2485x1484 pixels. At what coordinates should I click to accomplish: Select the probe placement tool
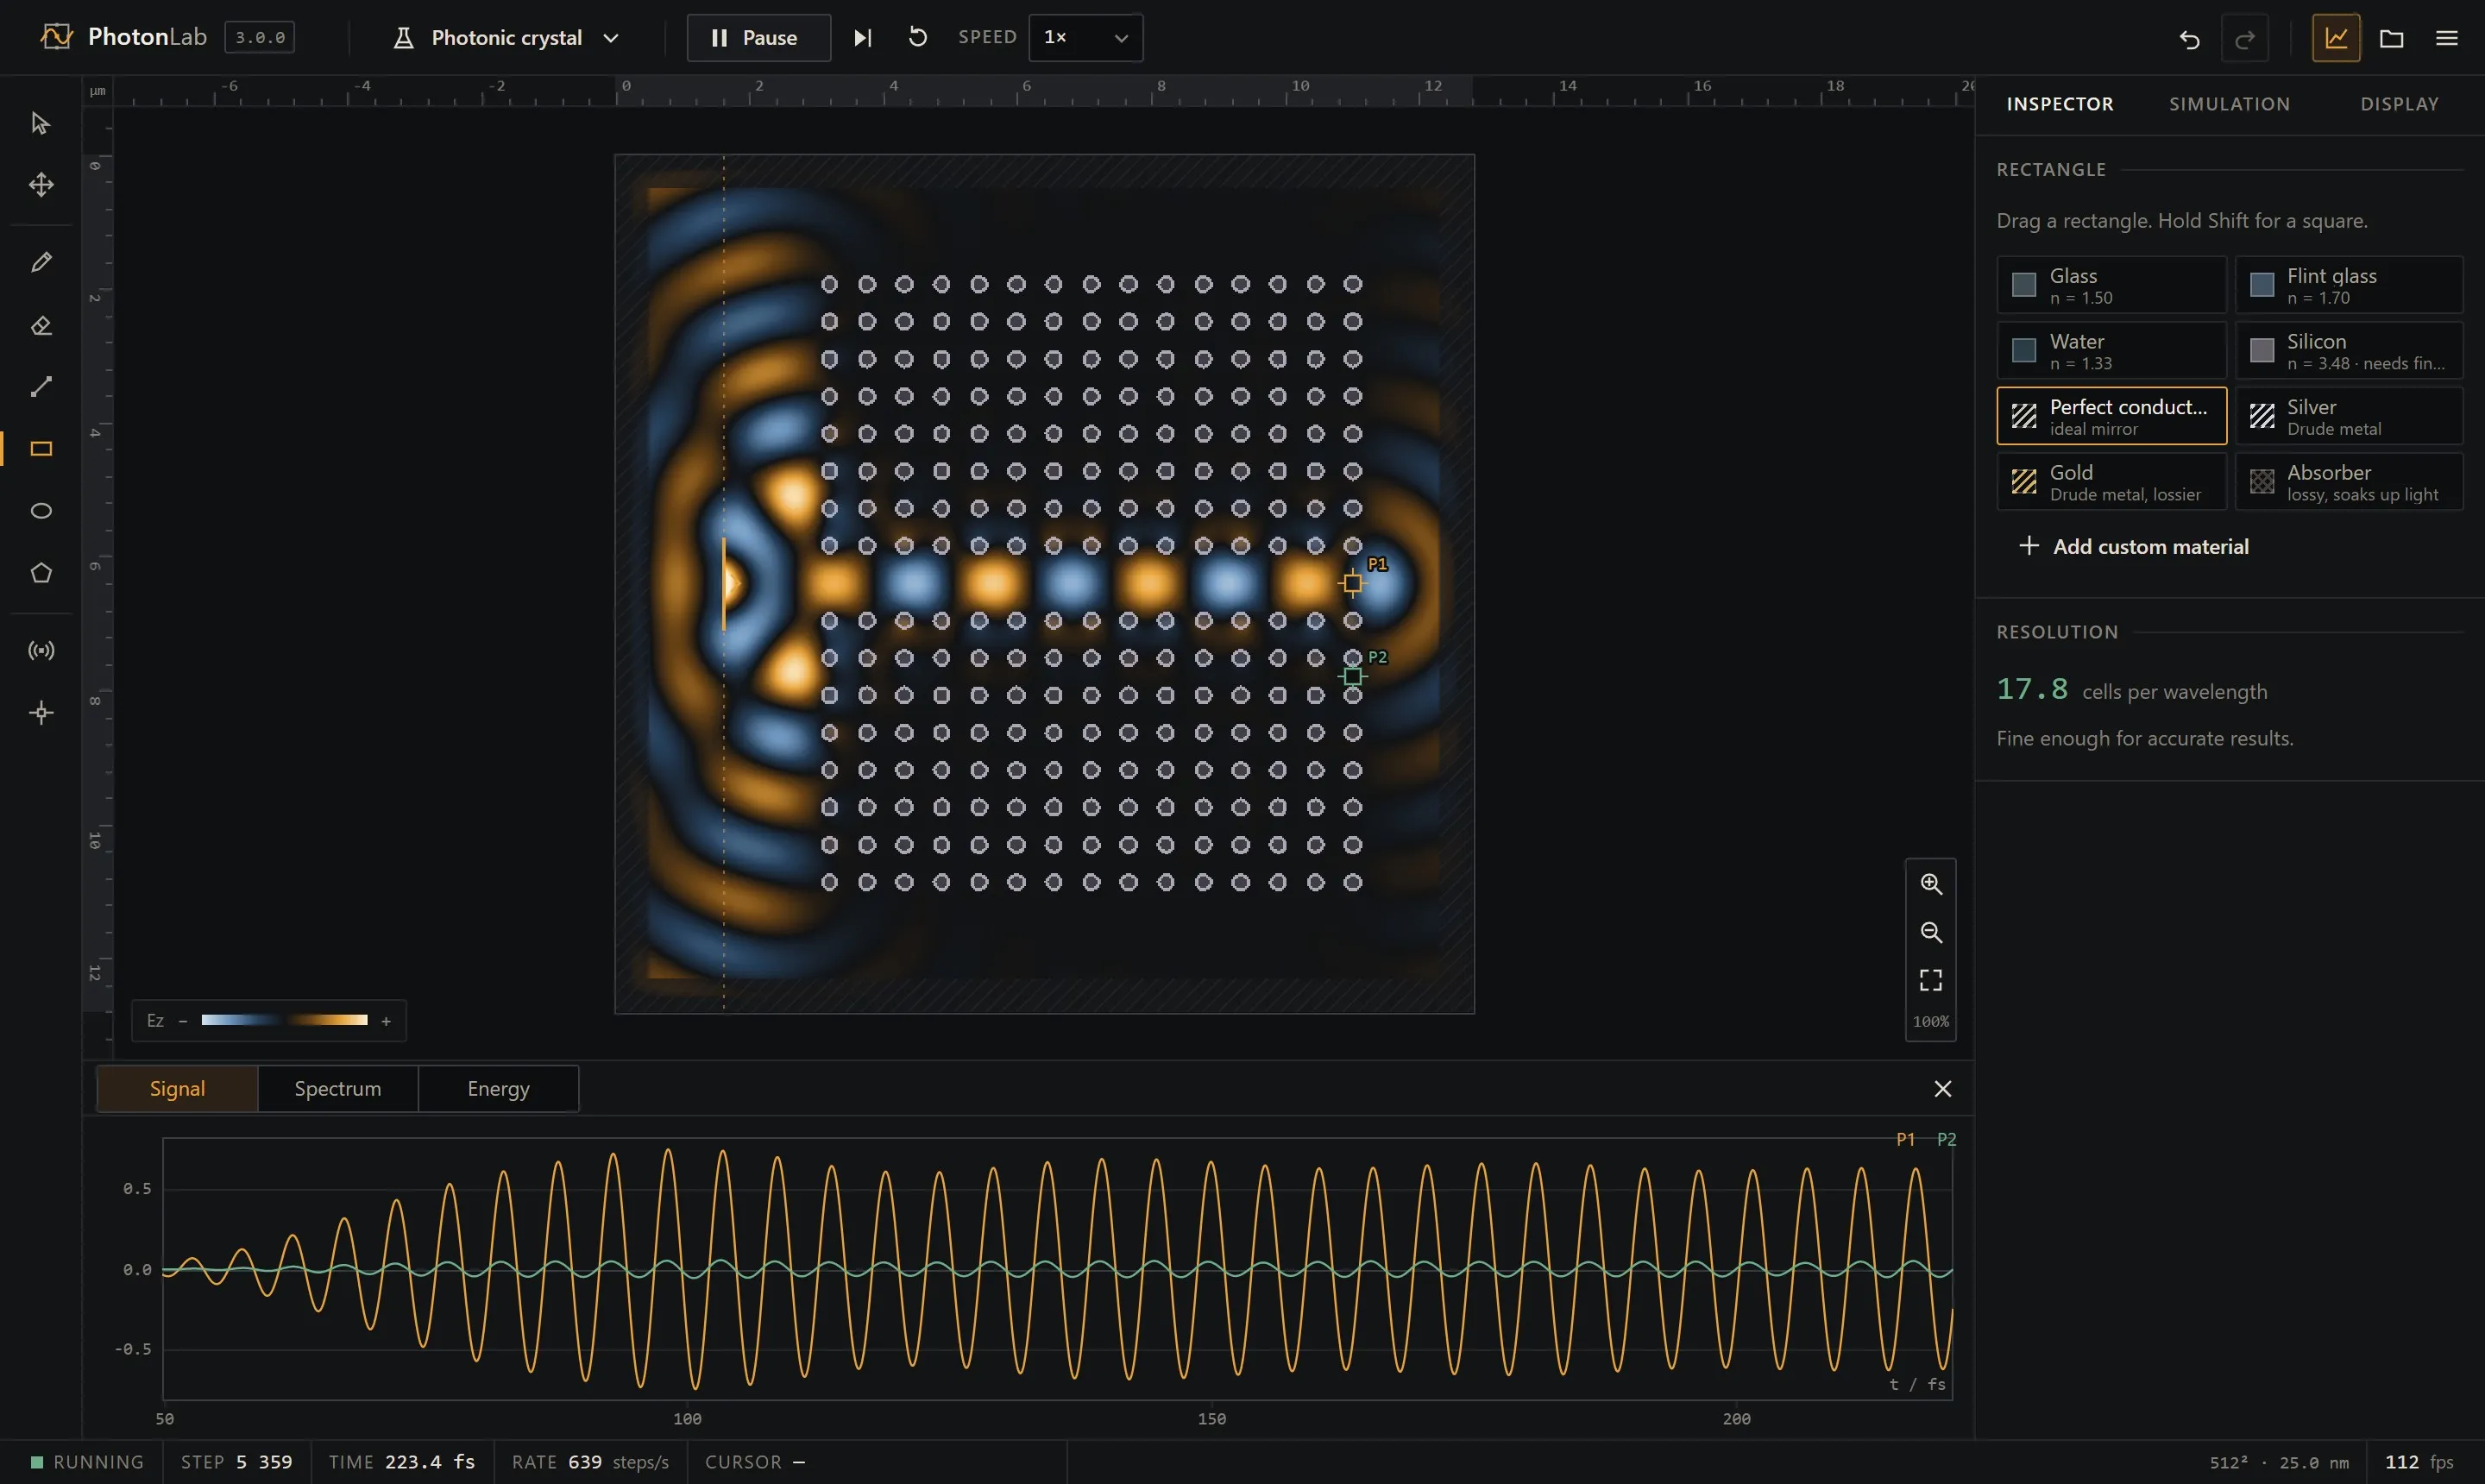pos(40,713)
